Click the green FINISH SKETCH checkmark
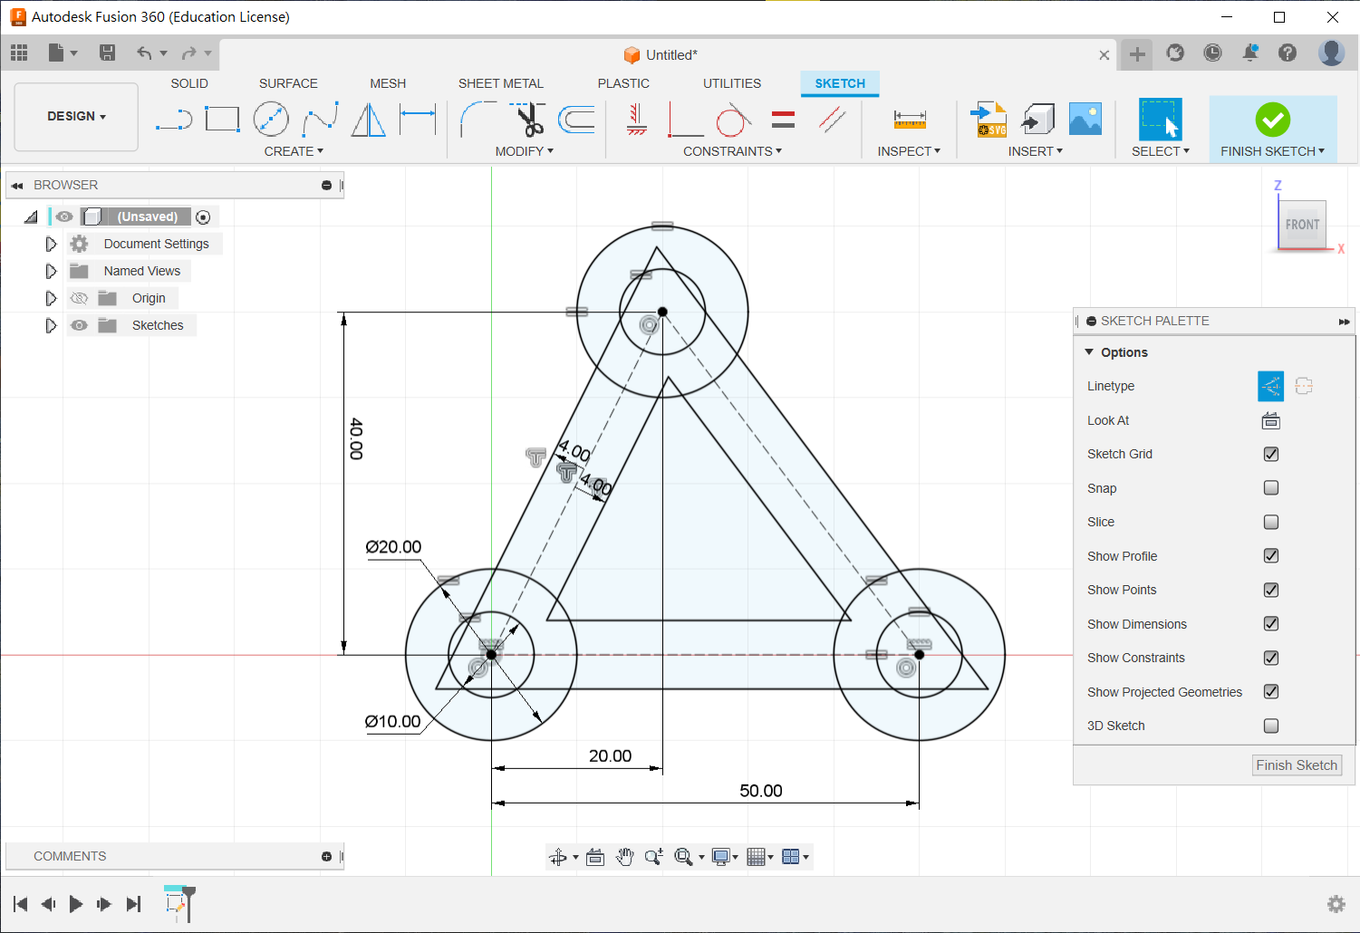The width and height of the screenshot is (1360, 933). (1272, 120)
